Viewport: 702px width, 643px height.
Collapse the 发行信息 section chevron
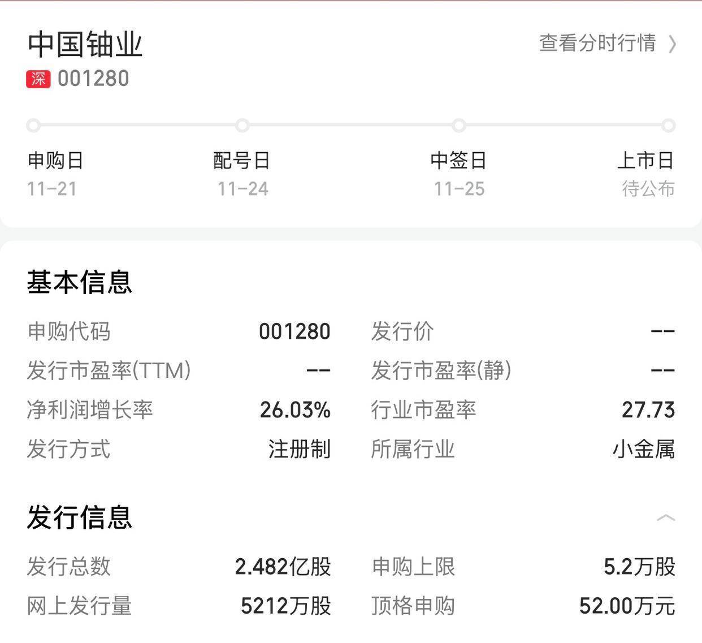coord(666,517)
